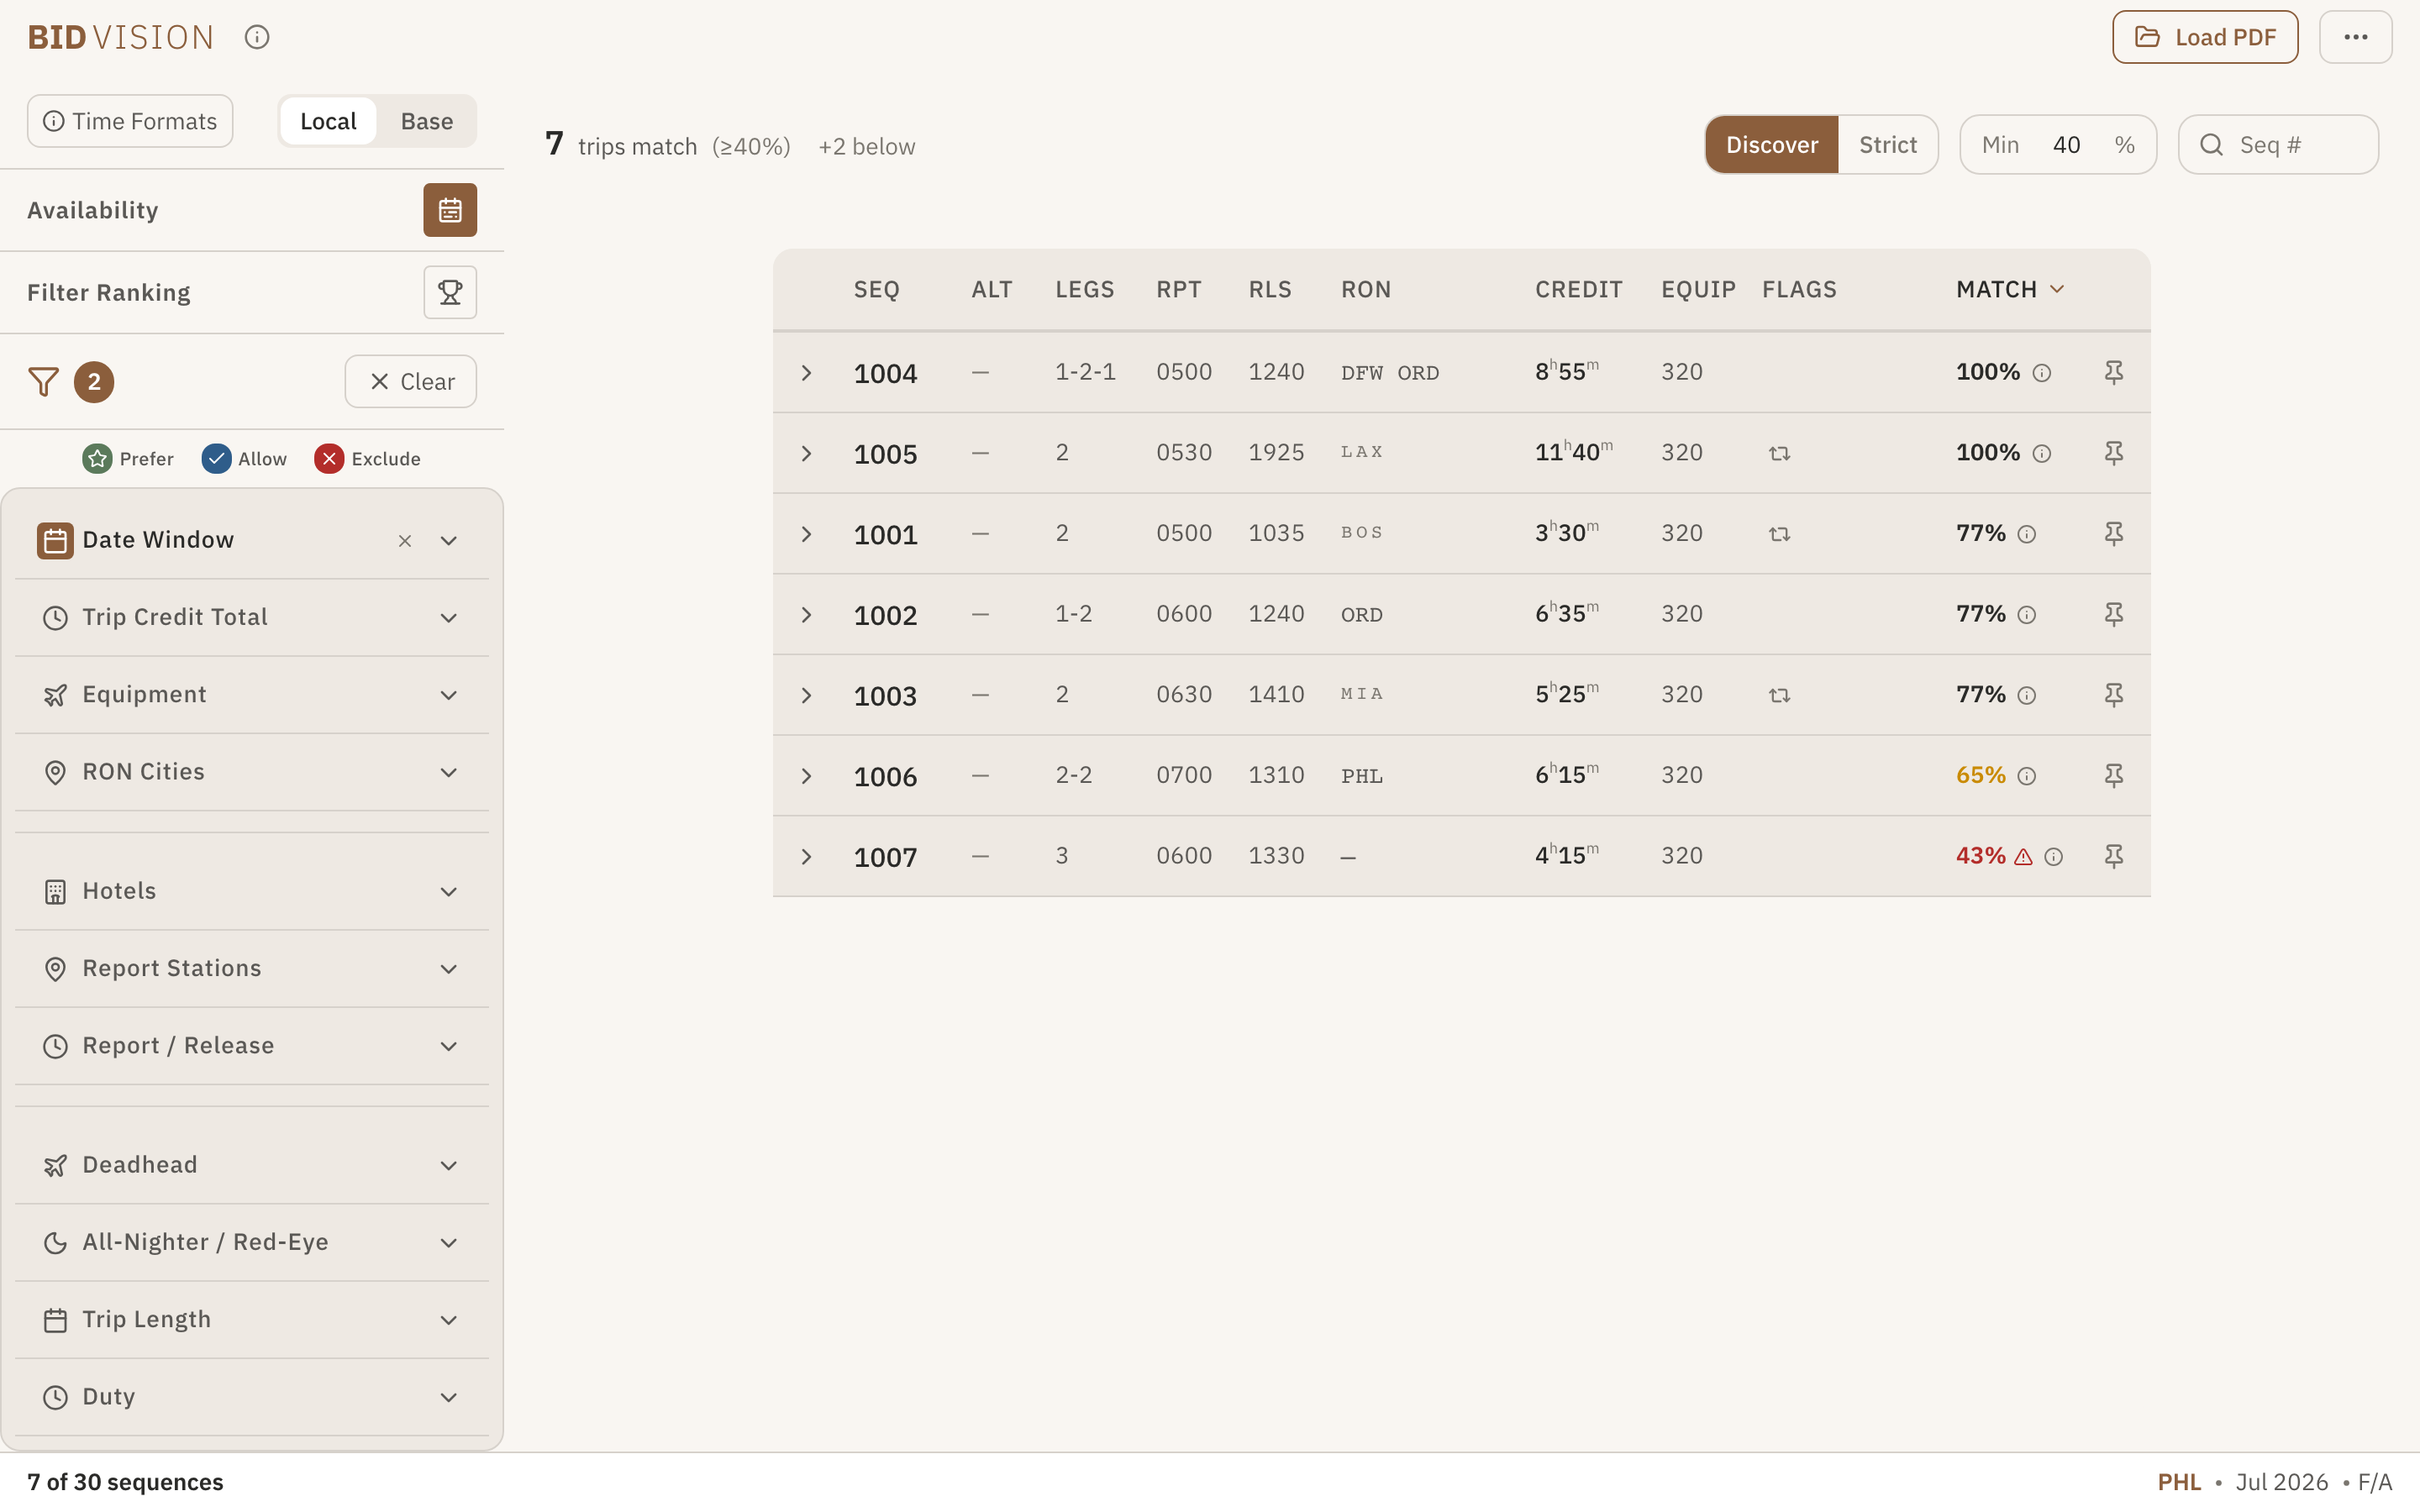Sort by LEGS column header
This screenshot has width=2420, height=1512.
click(x=1084, y=290)
